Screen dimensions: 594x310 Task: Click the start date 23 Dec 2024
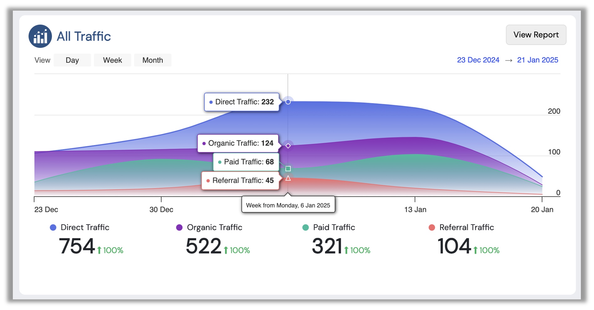pyautogui.click(x=478, y=60)
